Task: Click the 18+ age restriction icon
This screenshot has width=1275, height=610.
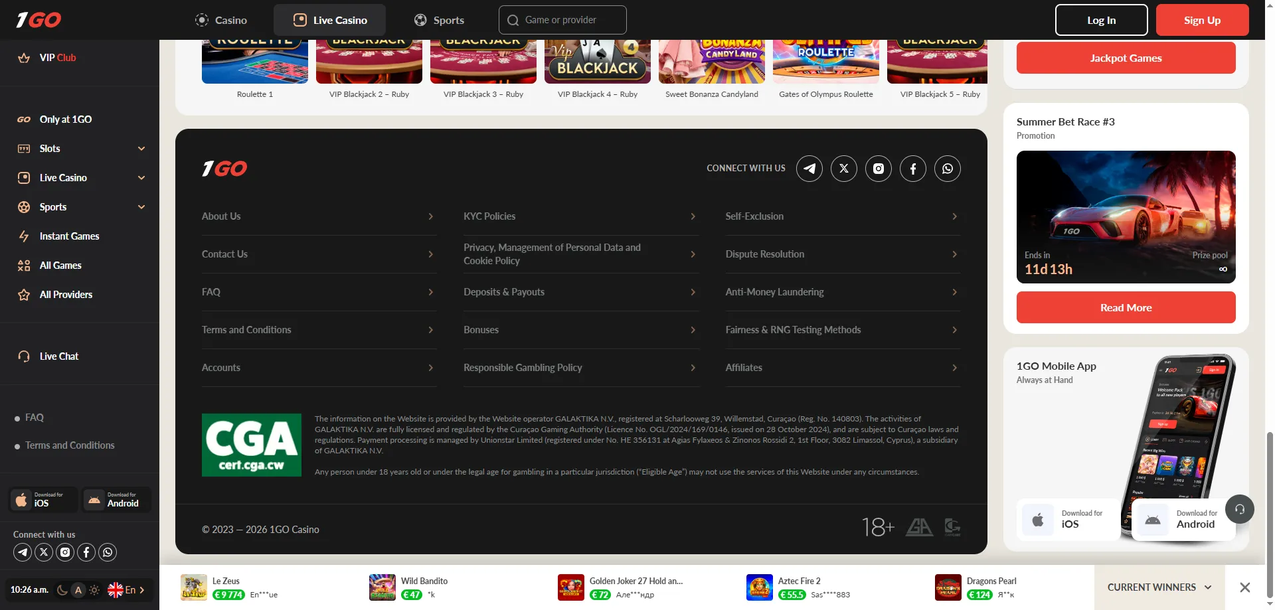Action: [878, 528]
